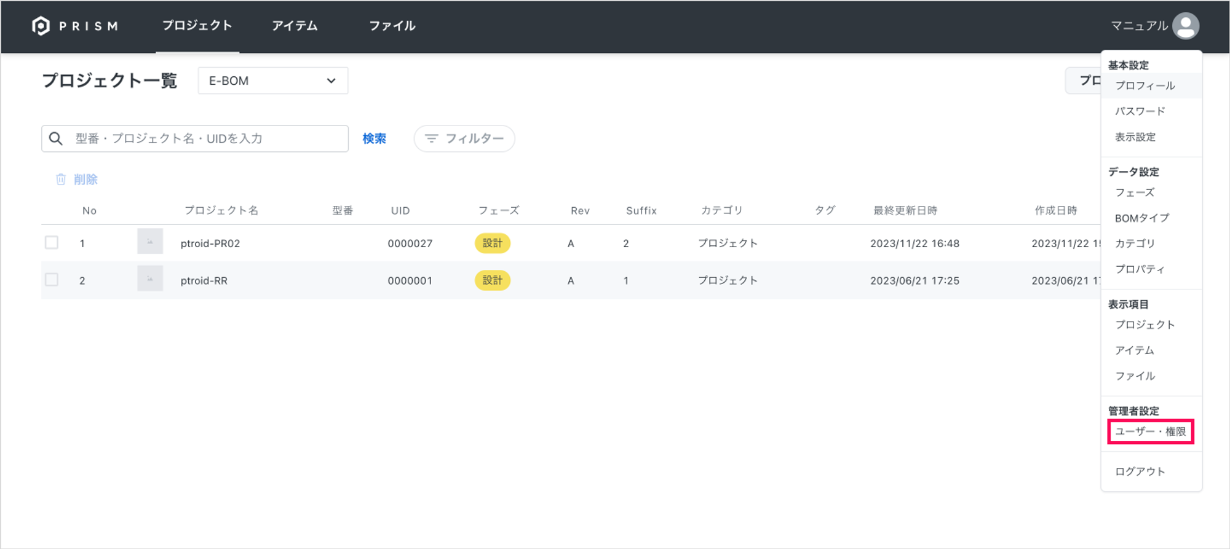Open the user avatar account menu
Image resolution: width=1230 pixels, height=549 pixels.
click(1185, 26)
